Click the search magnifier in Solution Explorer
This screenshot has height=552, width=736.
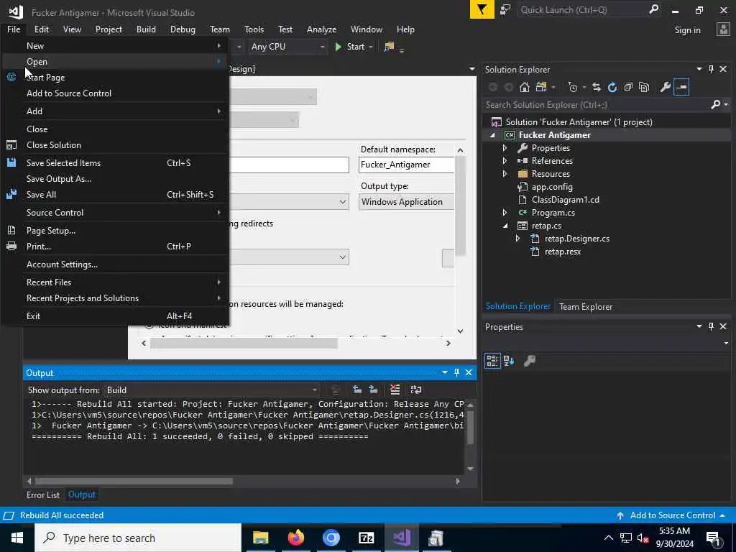(715, 104)
